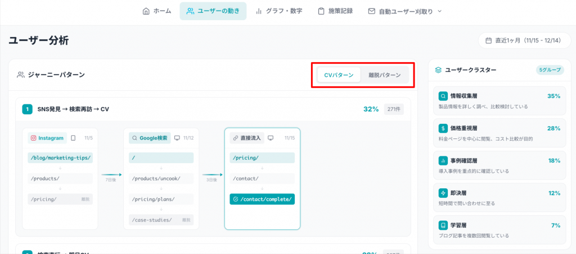Click the Instagram source icon
The image size is (576, 254).
point(34,138)
